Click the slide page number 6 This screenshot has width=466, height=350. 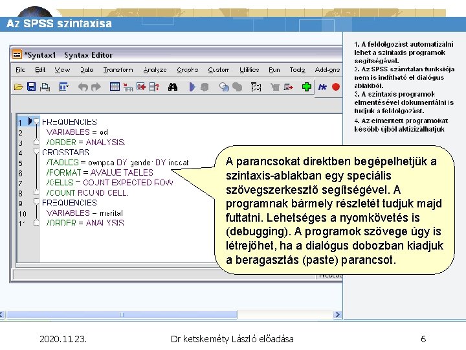tap(423, 339)
